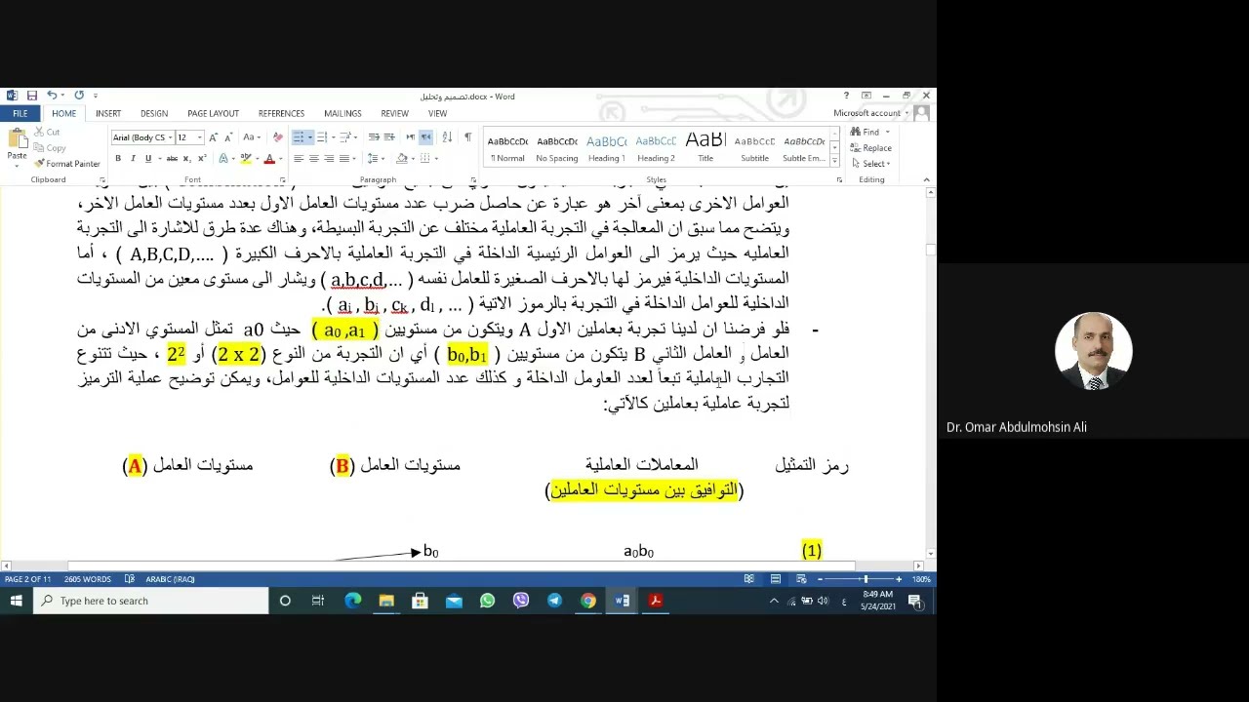Apply text effects
Screen dimensions: 1249x702
point(224,158)
